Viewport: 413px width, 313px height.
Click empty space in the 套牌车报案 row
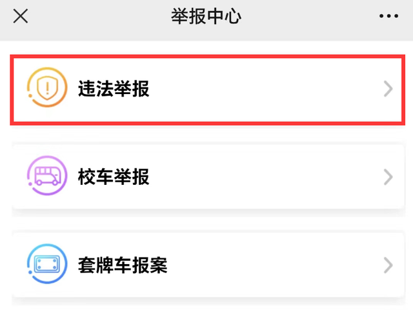coord(271,265)
